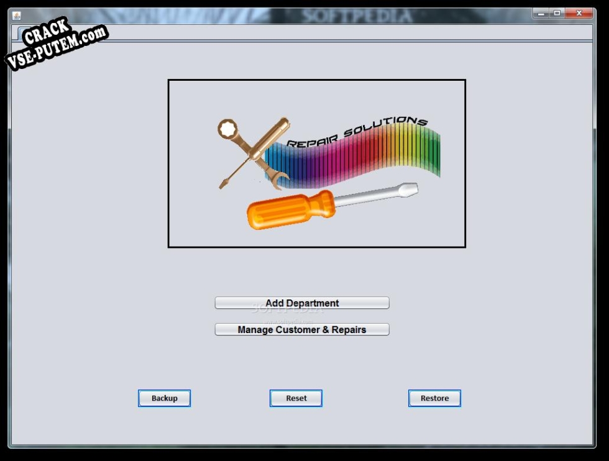609x461 pixels.
Task: Click the Java app icon in title bar
Action: click(17, 15)
